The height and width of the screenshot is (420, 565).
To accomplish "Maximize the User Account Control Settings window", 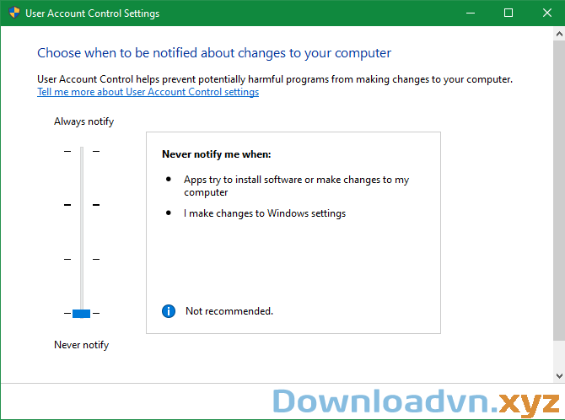I will click(x=508, y=13).
